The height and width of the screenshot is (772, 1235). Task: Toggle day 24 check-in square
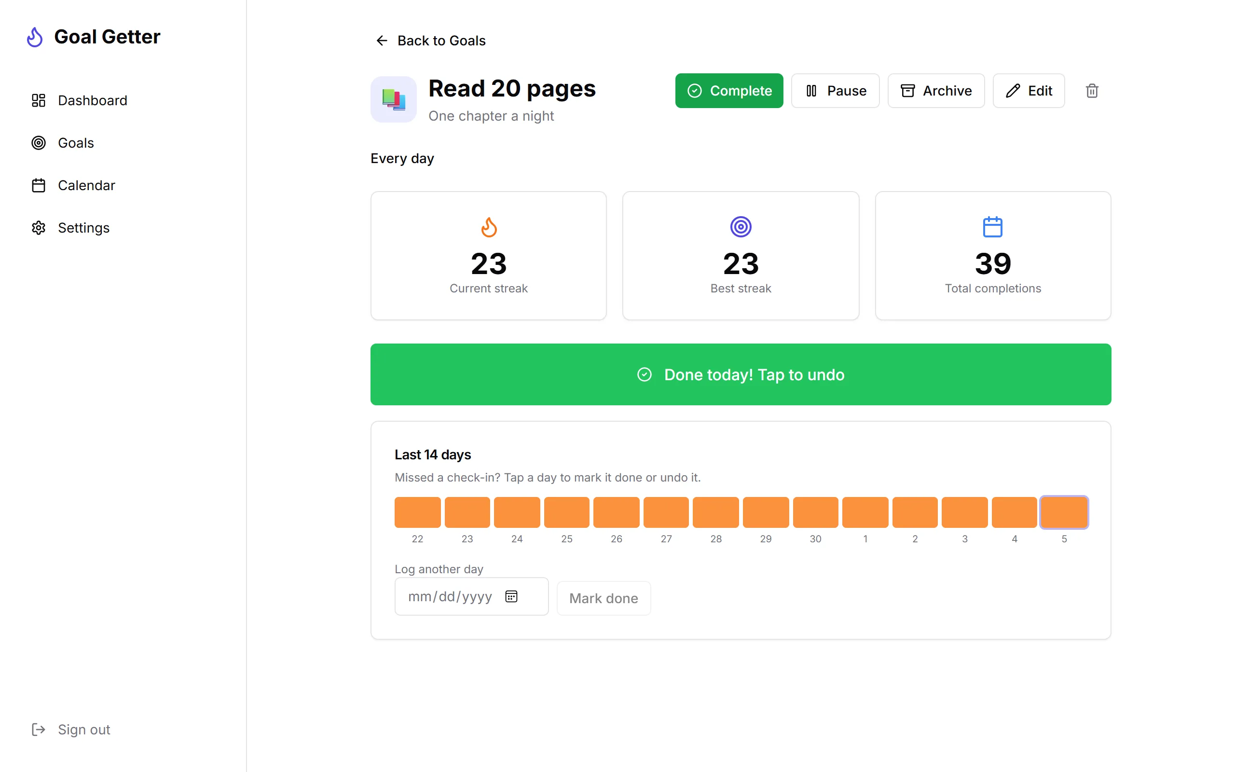point(517,512)
